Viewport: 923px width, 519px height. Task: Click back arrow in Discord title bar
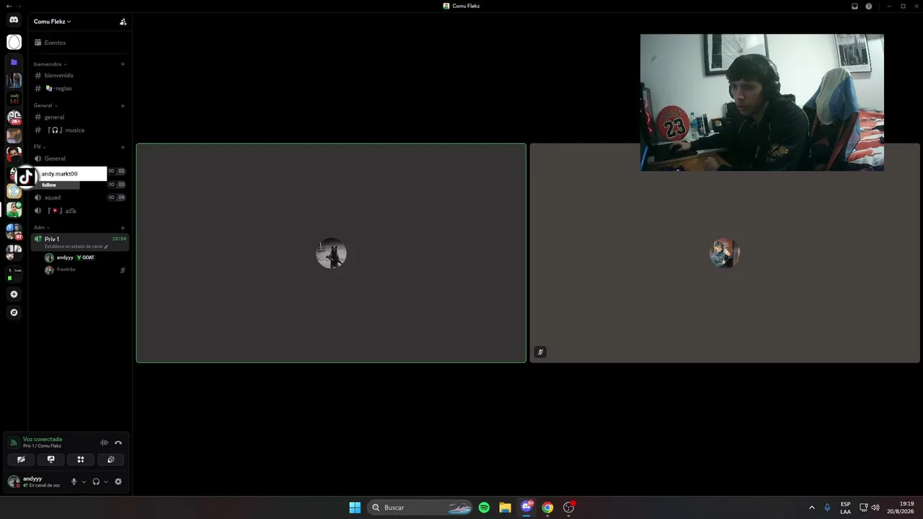click(x=8, y=6)
